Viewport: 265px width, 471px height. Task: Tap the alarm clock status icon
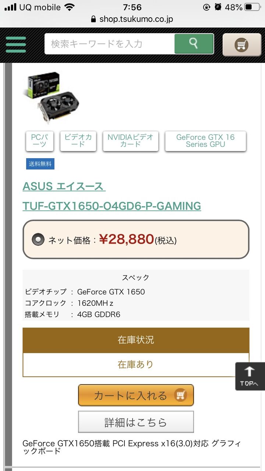point(218,7)
